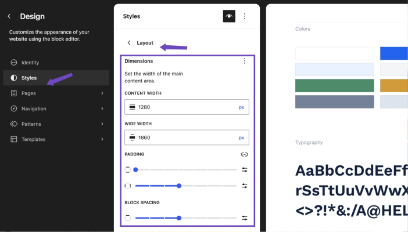The width and height of the screenshot is (408, 232).
Task: Set custom size for horizontal padding
Action: point(244,186)
